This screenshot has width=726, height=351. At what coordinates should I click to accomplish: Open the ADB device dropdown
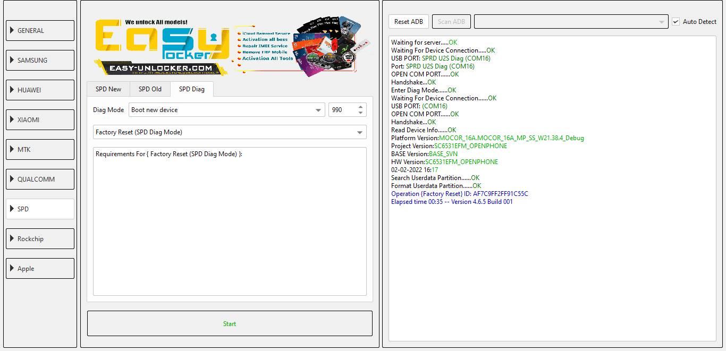(571, 21)
